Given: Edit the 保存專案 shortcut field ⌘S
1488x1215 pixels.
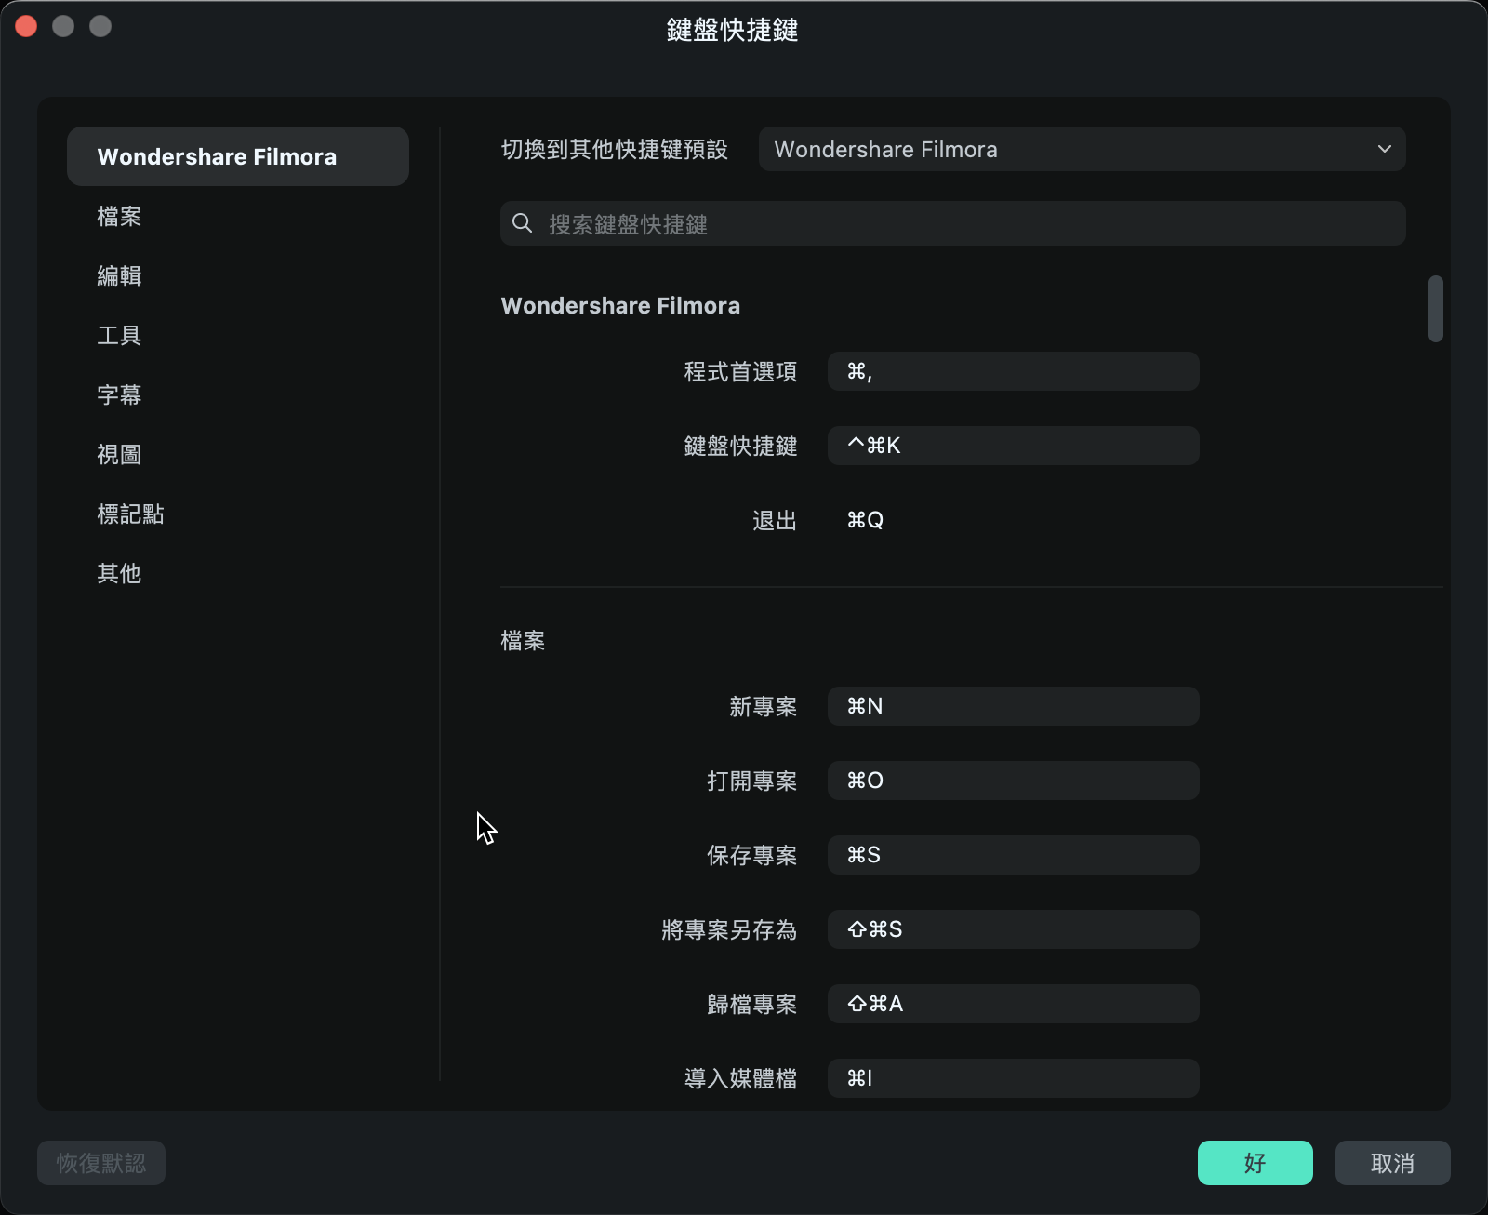Looking at the screenshot, I should [1014, 855].
